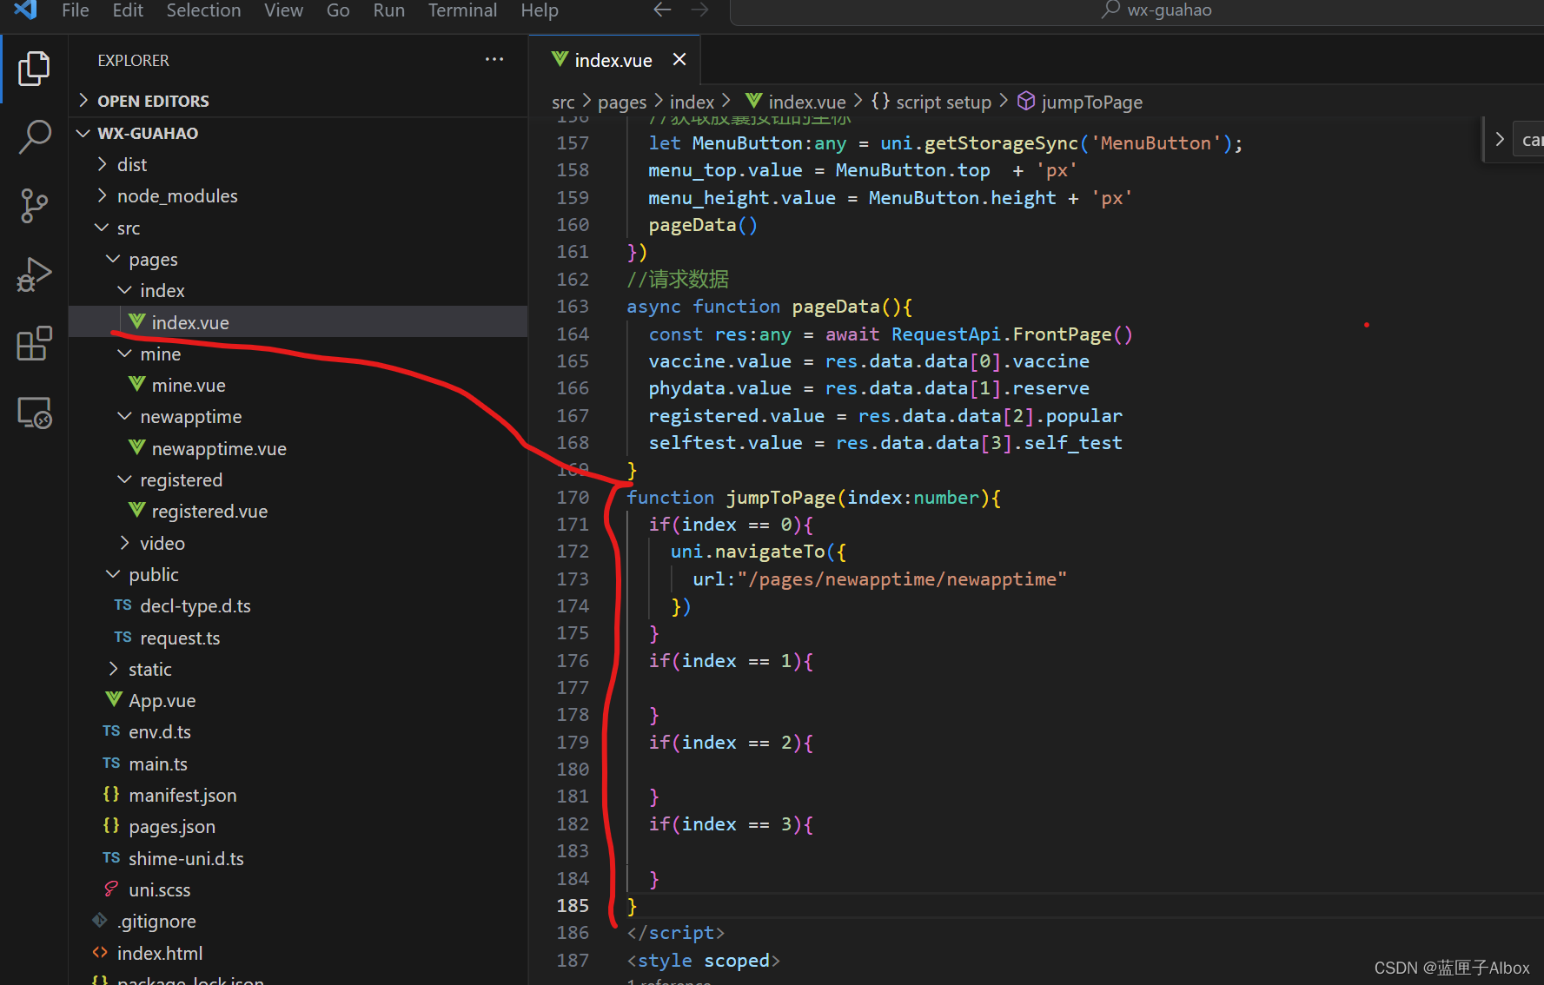Open Run and Debug view icon
This screenshot has width=1544, height=985.
coord(34,274)
